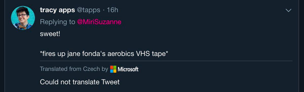Viewport: 304px width, 92px height.
Task: Visit the pink @MiriSuzanne mention link
Action: (x=99, y=22)
